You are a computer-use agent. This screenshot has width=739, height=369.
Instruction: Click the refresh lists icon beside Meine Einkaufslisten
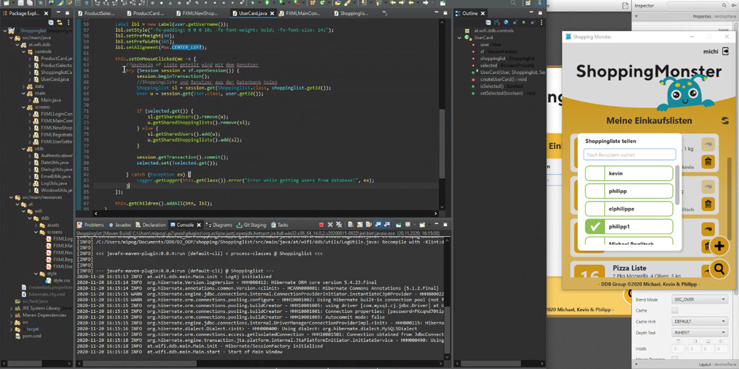[724, 121]
